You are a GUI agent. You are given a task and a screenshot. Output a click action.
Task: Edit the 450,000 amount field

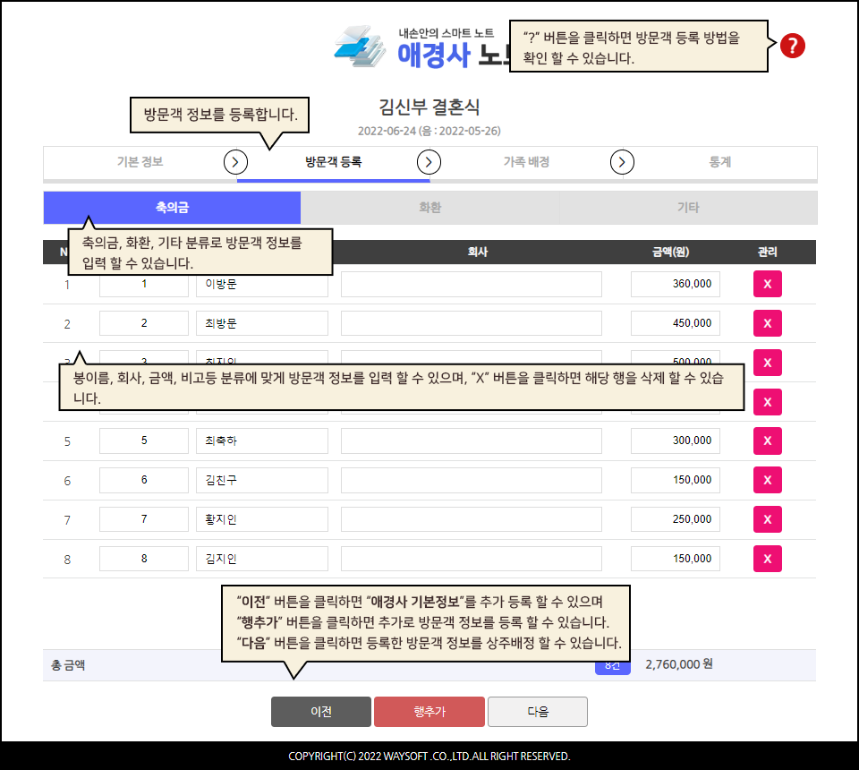click(675, 323)
